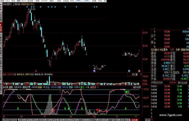Screen dimensions: 189x121
Task: Select the SAR indicator tab
Action: pyautogui.click(x=65, y=120)
